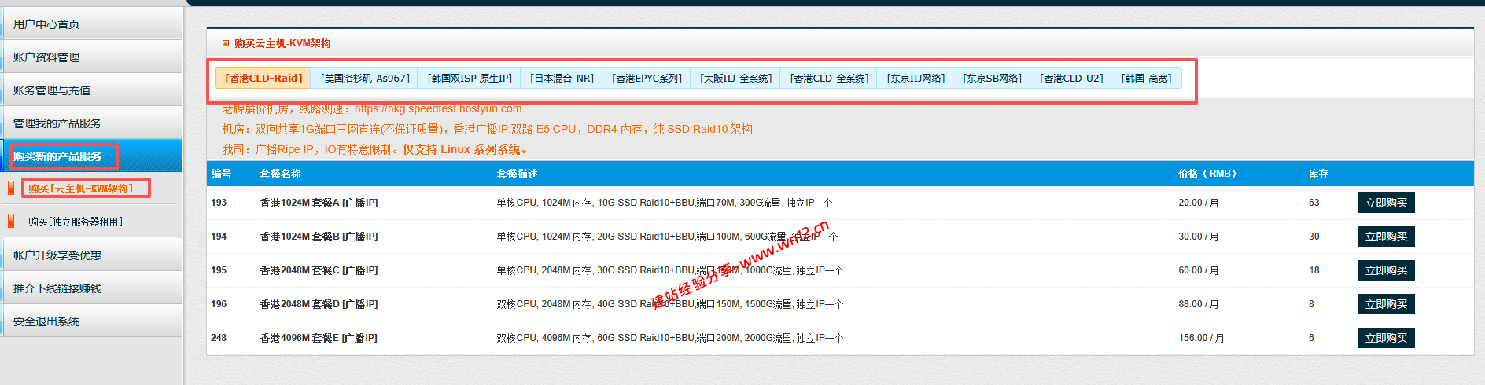Viewport: 1485px width, 385px height.
Task: Click 立即购买 for 香港2048M 套餐D
Action: pyautogui.click(x=1386, y=304)
